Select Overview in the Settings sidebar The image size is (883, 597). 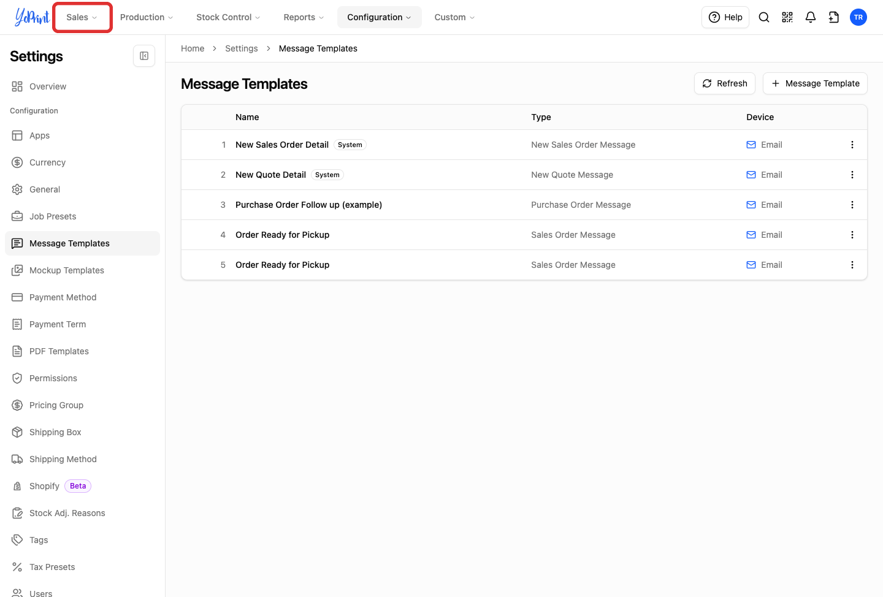(82, 86)
